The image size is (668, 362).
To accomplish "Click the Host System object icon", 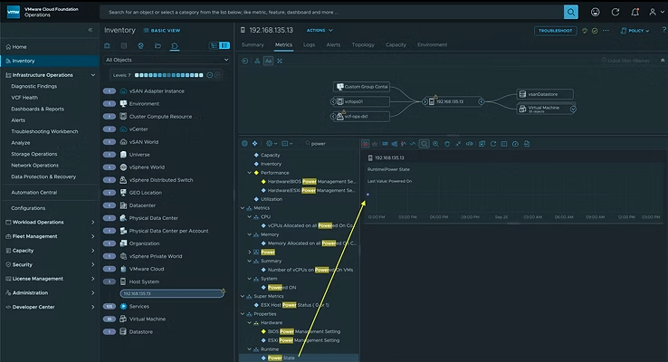I will pos(122,281).
